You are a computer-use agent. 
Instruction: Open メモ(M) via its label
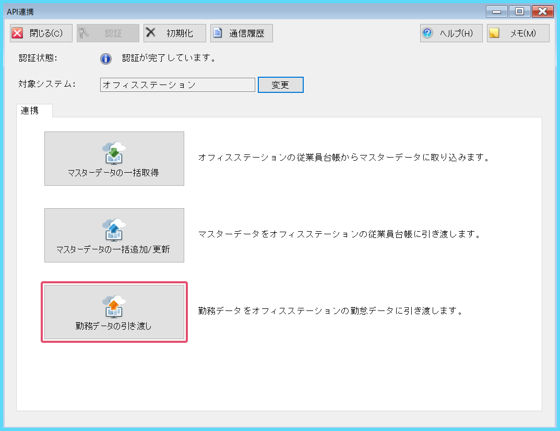click(x=523, y=33)
